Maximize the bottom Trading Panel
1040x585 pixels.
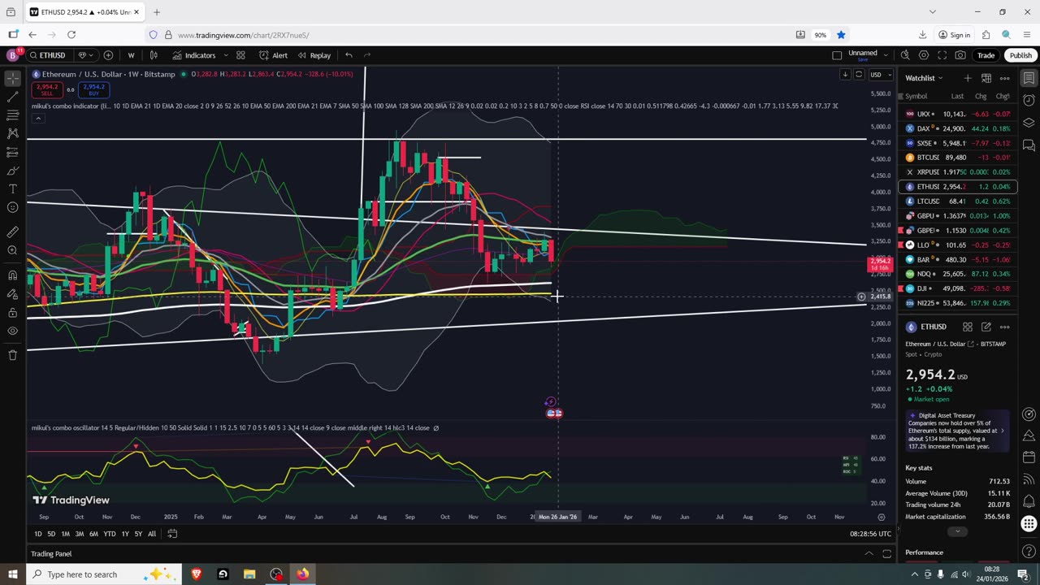click(x=887, y=554)
